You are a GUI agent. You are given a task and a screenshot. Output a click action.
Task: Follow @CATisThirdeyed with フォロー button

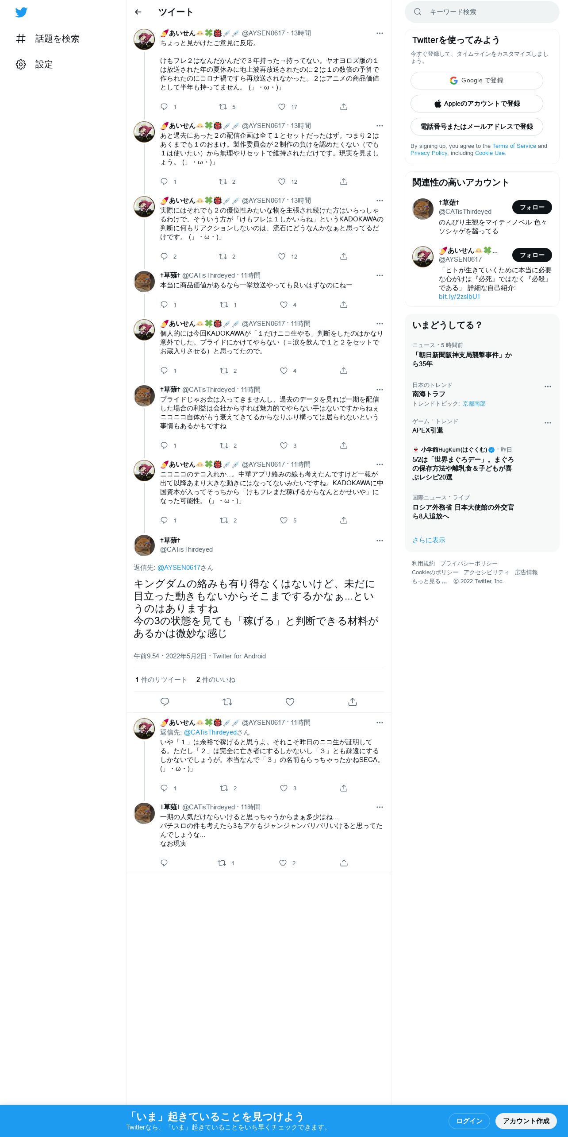[532, 207]
